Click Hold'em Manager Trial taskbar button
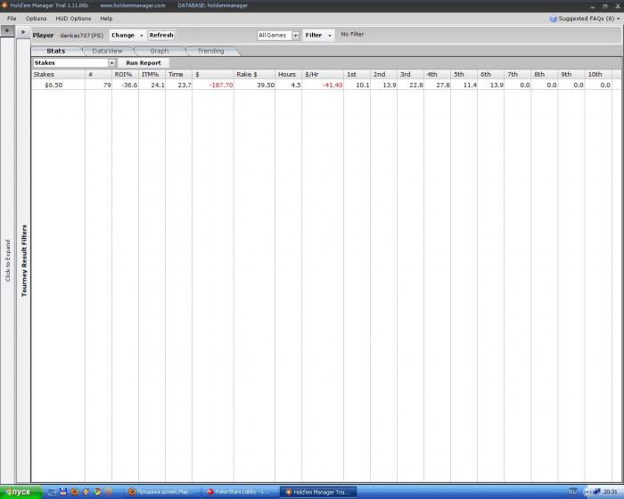Viewport: 624px width, 499px height. (x=318, y=492)
